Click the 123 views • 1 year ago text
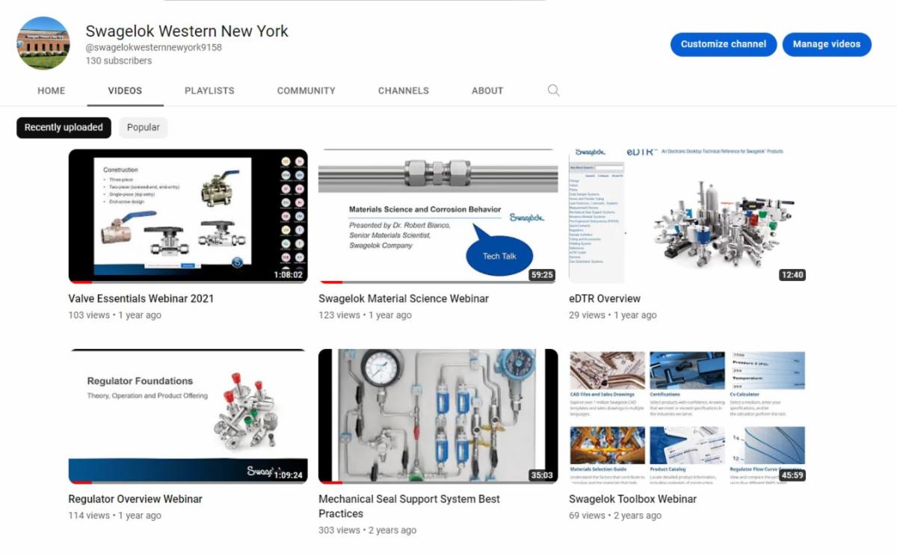The height and width of the screenshot is (556, 897). (365, 315)
